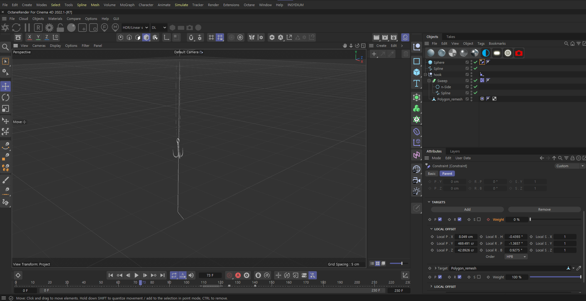Click the Render to Picture Viewer clapperboard icon

(x=385, y=37)
